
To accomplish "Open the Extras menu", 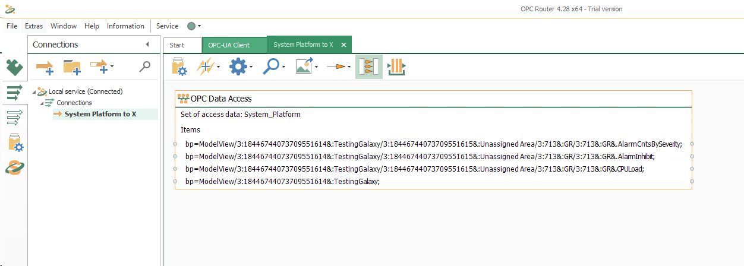I will (x=34, y=26).
